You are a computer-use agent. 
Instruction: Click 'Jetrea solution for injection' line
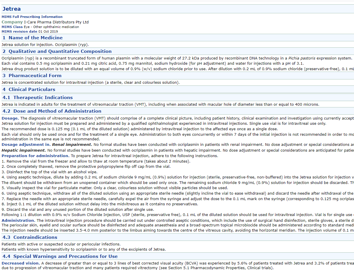(45, 45)
